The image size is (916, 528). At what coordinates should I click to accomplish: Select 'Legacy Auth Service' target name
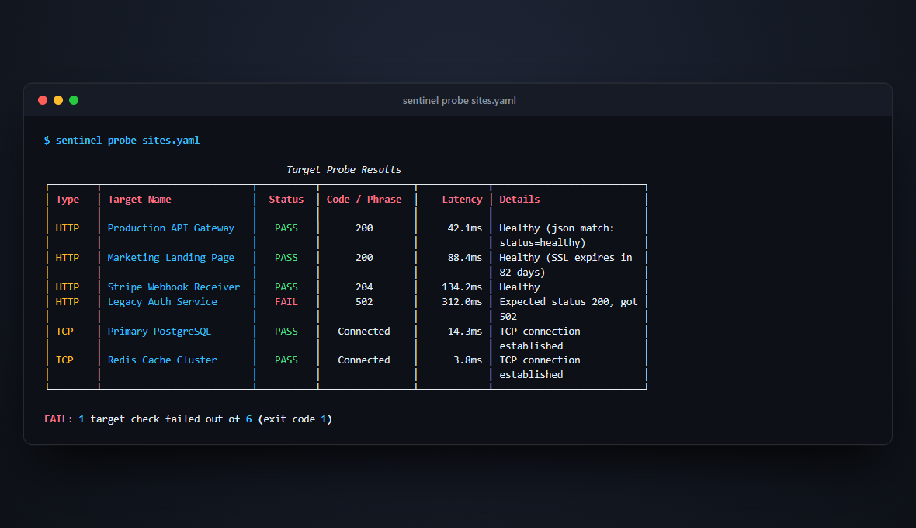tap(162, 302)
